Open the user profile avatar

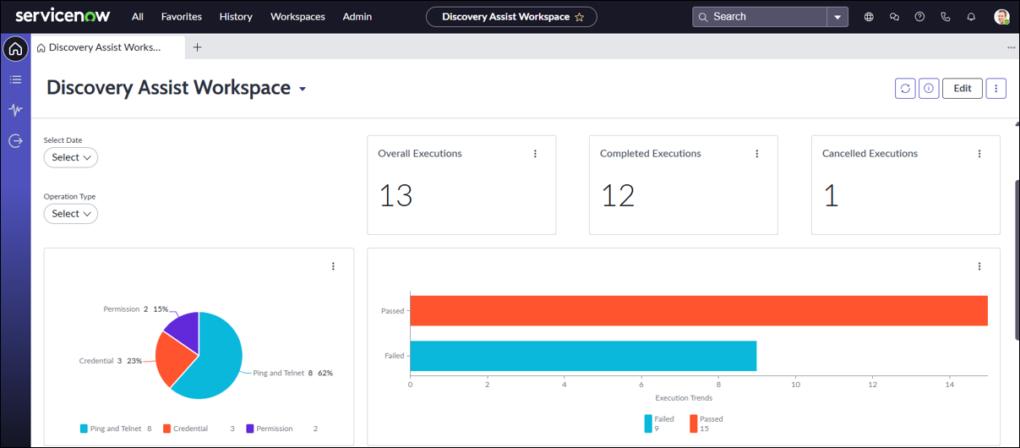coord(1001,17)
